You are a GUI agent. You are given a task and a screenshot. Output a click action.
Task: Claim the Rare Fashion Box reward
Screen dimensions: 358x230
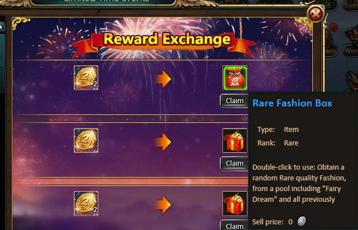234,100
